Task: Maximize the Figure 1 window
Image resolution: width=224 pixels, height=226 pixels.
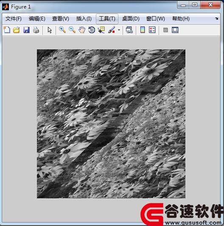Action: tap(195, 5)
